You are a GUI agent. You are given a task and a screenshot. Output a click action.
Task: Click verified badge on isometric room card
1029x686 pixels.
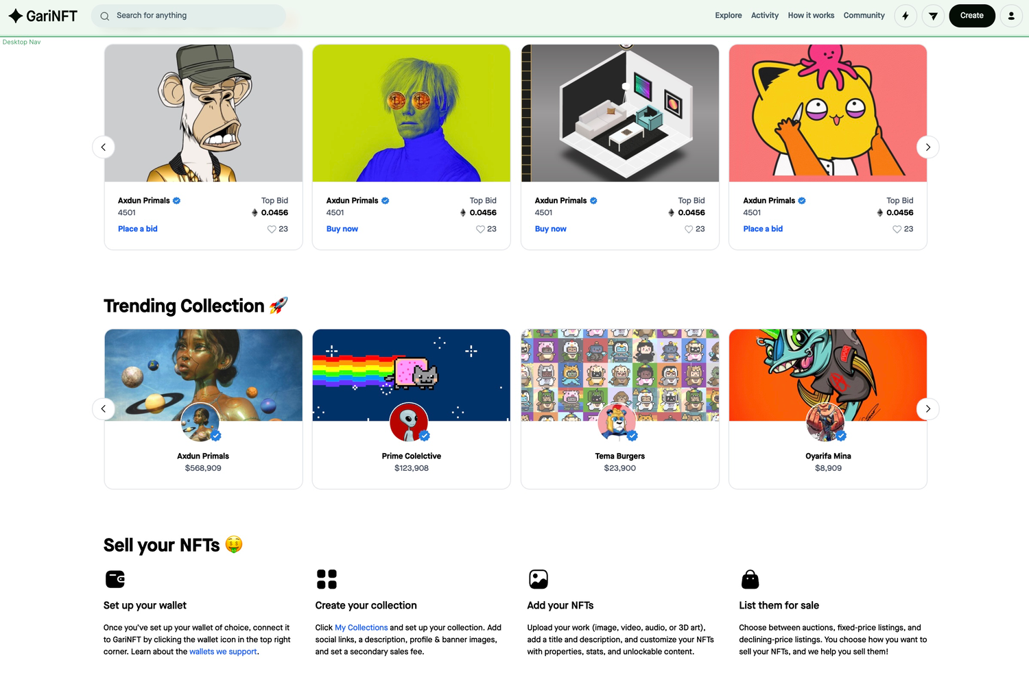pyautogui.click(x=593, y=201)
